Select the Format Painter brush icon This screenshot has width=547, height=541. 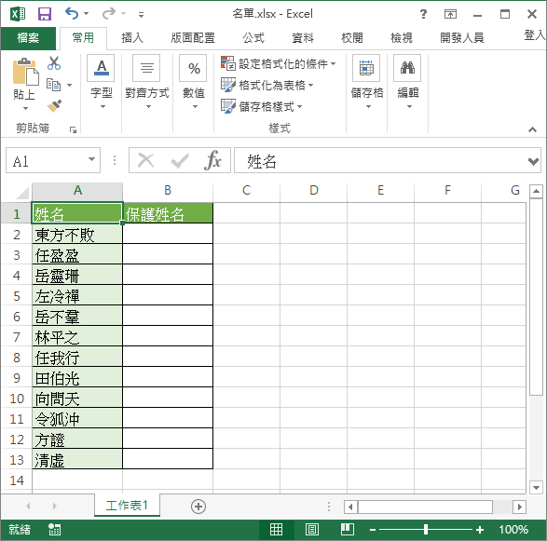click(x=54, y=106)
